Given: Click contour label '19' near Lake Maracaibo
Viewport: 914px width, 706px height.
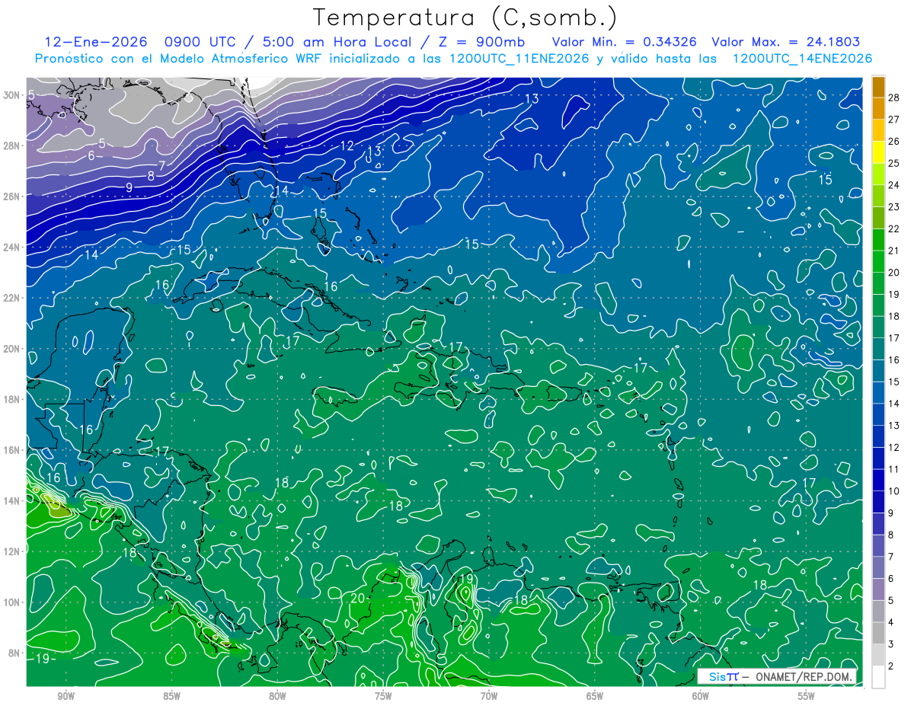Looking at the screenshot, I should tap(466, 579).
